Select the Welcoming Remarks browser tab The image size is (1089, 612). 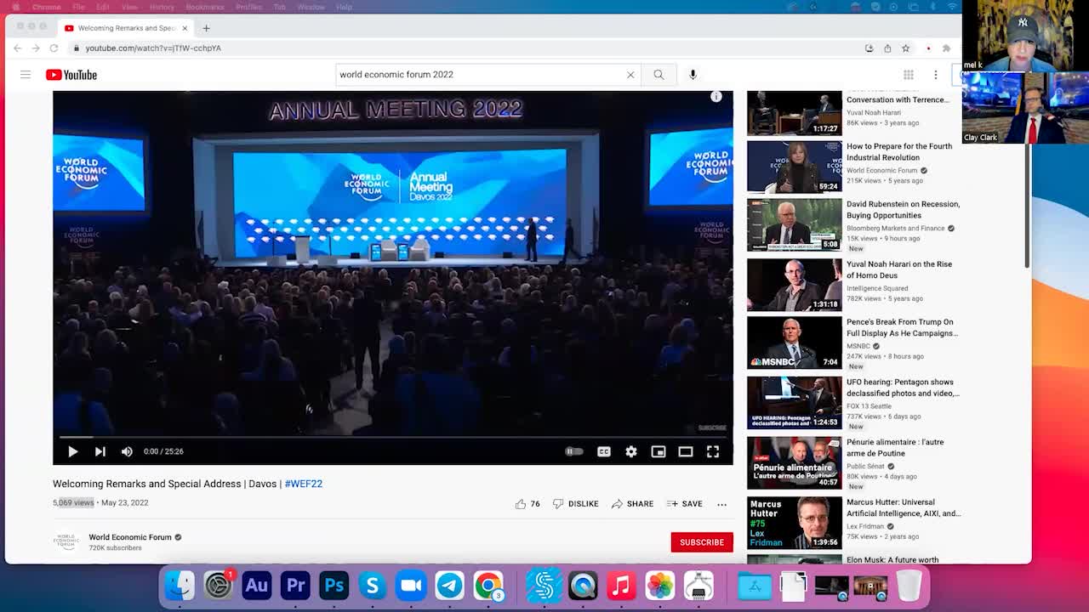point(126,28)
